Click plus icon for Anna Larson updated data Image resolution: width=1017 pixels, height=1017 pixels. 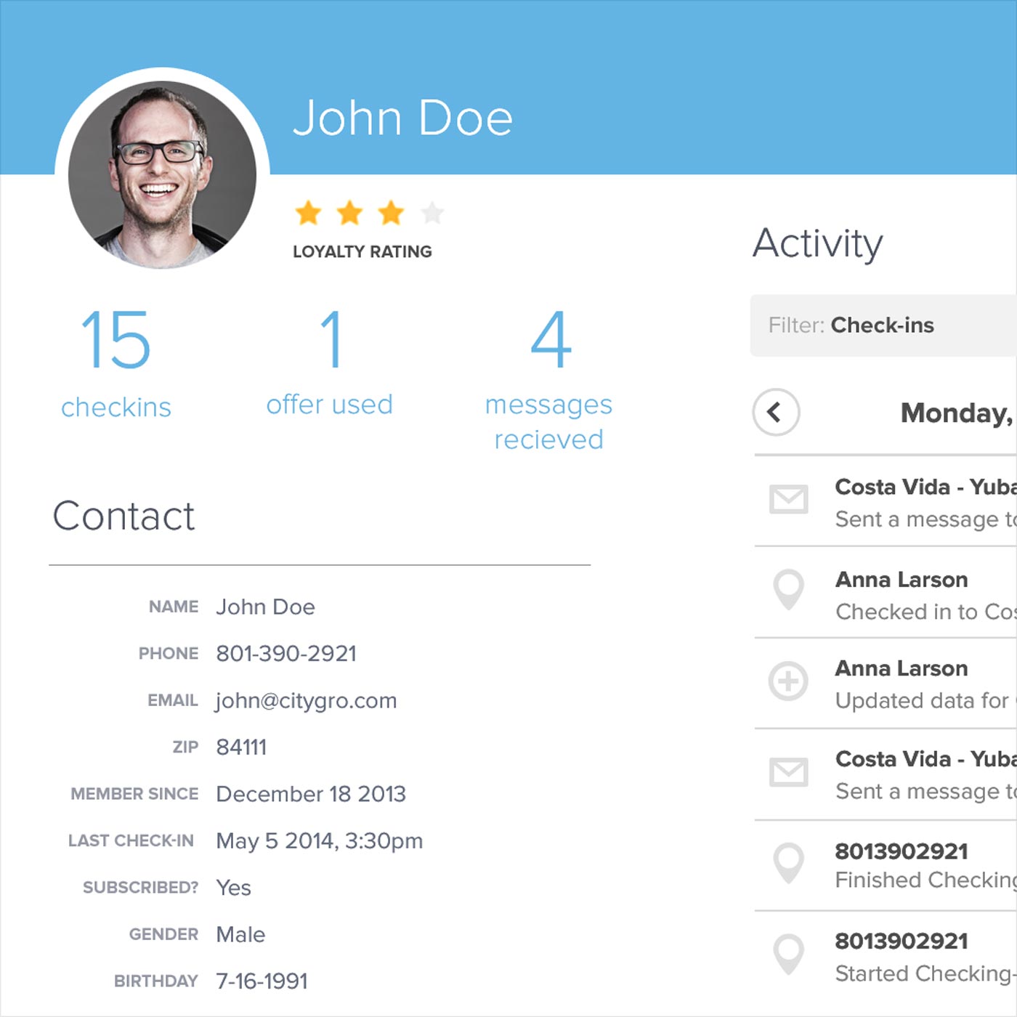pos(788,681)
